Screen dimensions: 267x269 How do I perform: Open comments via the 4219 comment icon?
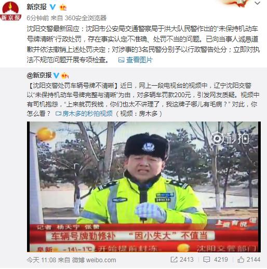pos(207,260)
